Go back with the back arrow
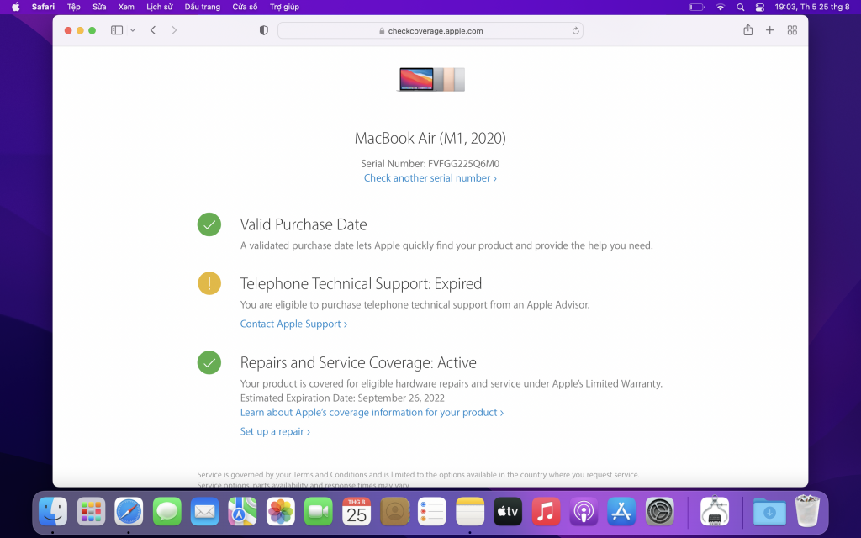 point(153,30)
